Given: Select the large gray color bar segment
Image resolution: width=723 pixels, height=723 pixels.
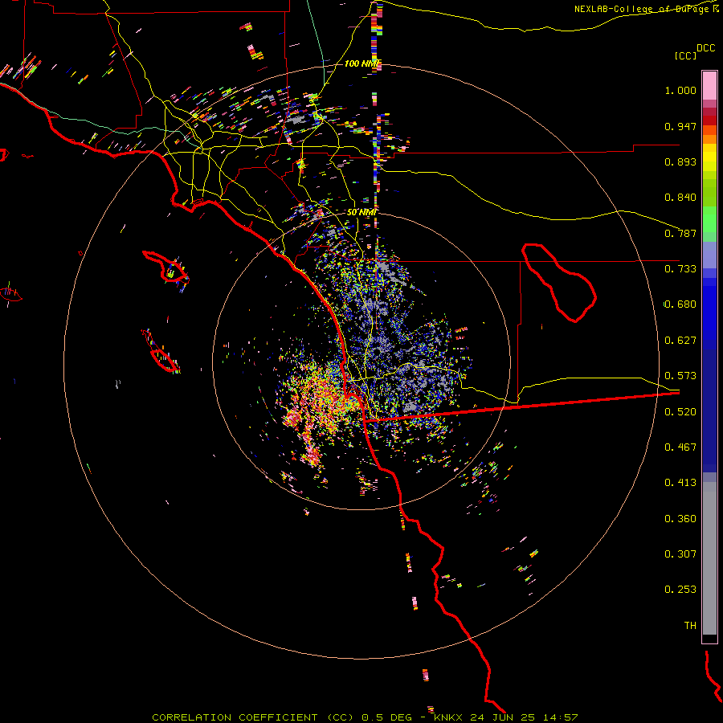Looking at the screenshot, I should (x=709, y=558).
